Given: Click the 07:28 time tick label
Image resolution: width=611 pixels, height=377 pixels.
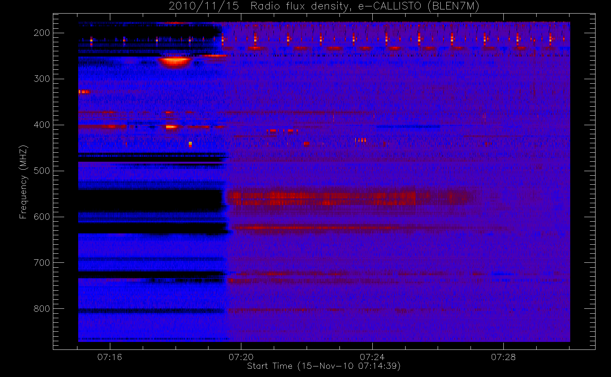Looking at the screenshot, I should (503, 357).
